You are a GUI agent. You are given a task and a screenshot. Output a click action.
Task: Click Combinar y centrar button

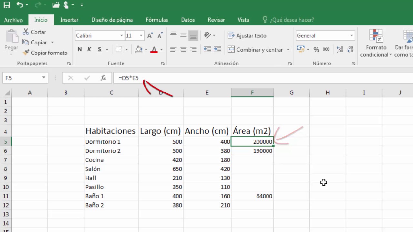tap(255, 50)
